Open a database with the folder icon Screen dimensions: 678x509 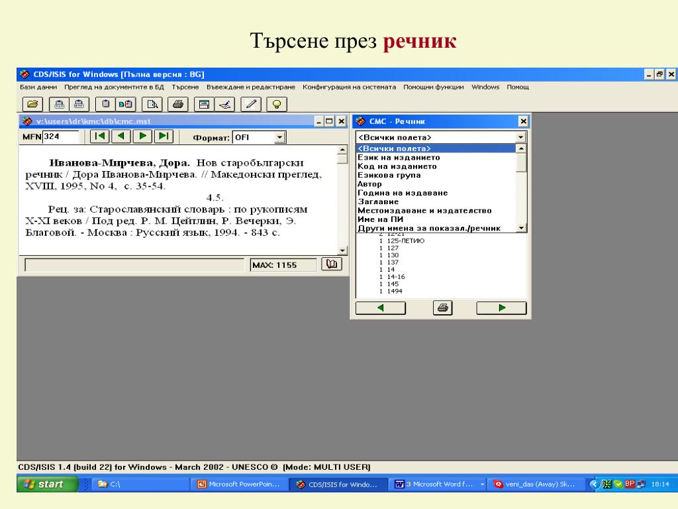tap(33, 104)
